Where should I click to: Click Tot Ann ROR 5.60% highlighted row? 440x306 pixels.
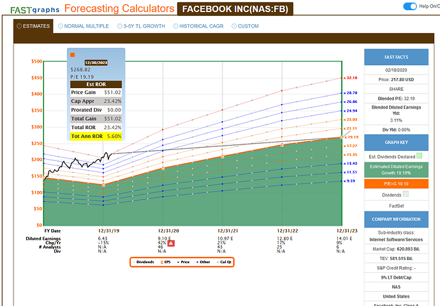click(x=96, y=136)
